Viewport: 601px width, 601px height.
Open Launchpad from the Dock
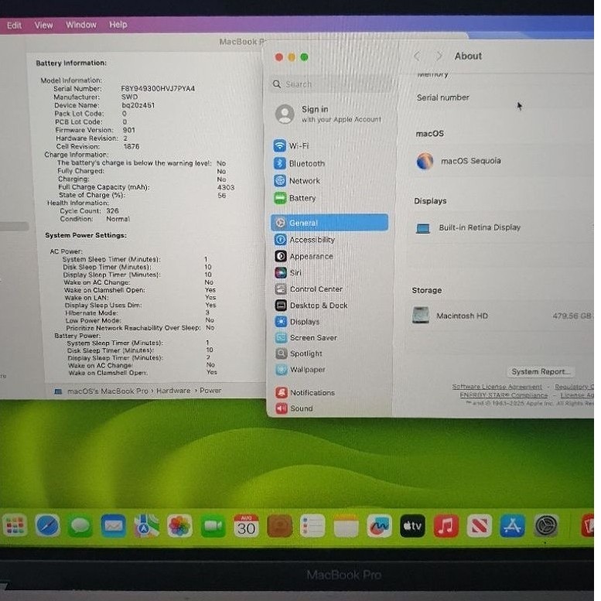coord(15,525)
